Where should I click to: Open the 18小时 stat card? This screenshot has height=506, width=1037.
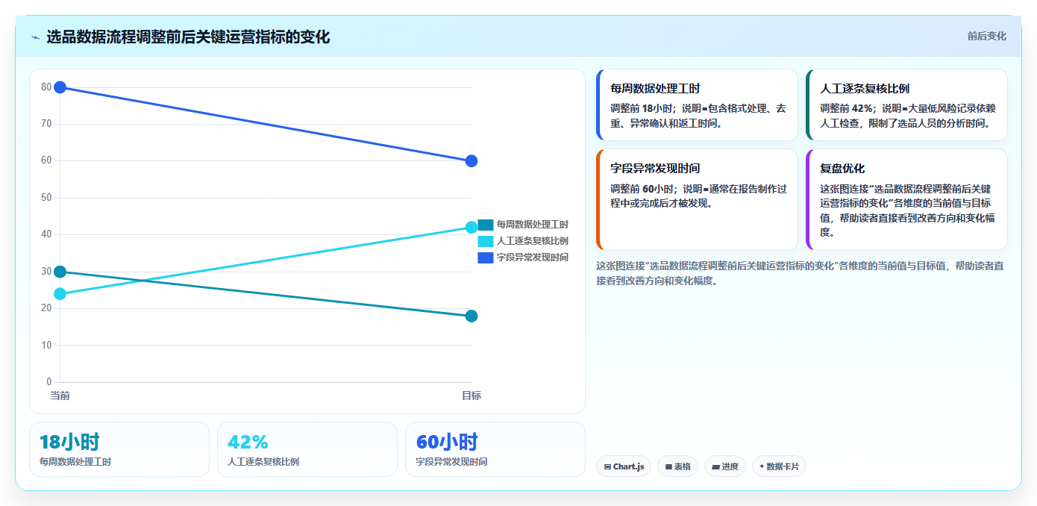tap(119, 449)
